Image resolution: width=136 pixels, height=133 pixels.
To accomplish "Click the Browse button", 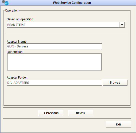I will coord(115,83).
